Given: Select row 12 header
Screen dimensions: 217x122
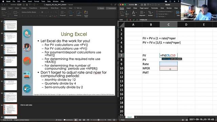Looking at the screenshot, I should (121, 77).
